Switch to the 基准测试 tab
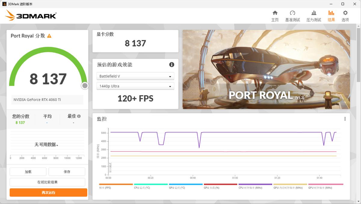Screen dimensions: 361x204 [x=292, y=16]
